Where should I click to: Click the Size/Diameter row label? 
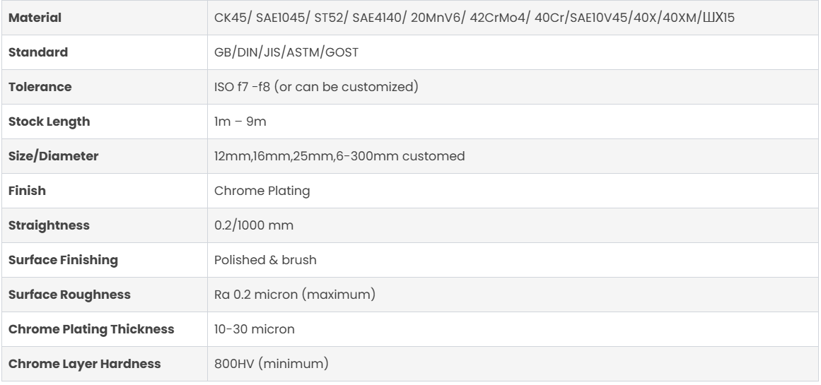coord(53,156)
